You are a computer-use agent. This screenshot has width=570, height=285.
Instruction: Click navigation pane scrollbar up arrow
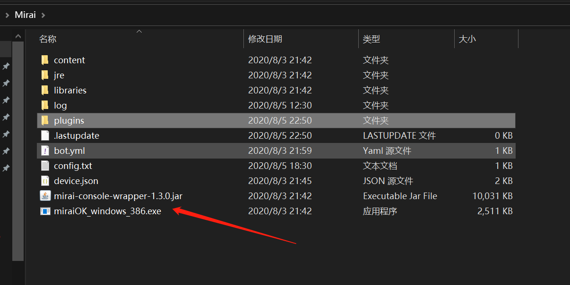(18, 35)
